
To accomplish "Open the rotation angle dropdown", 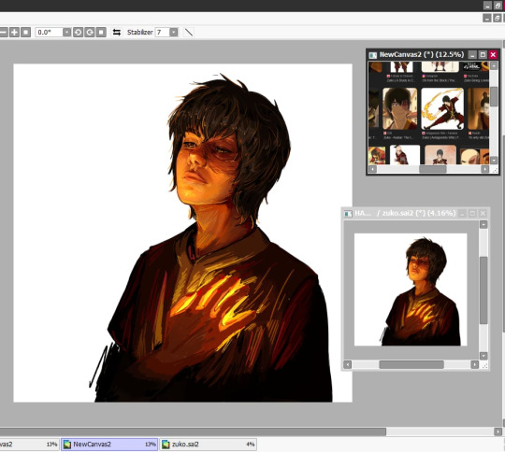I will pyautogui.click(x=66, y=32).
